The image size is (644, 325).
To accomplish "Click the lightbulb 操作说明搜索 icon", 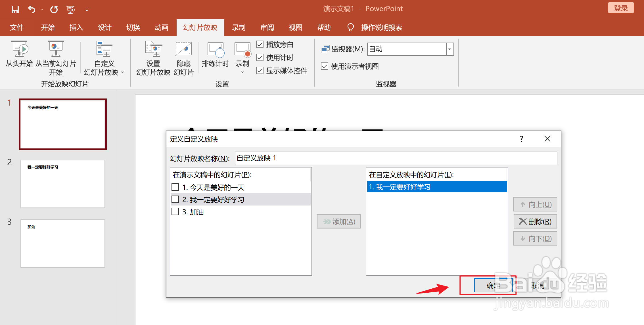I will 350,28.
